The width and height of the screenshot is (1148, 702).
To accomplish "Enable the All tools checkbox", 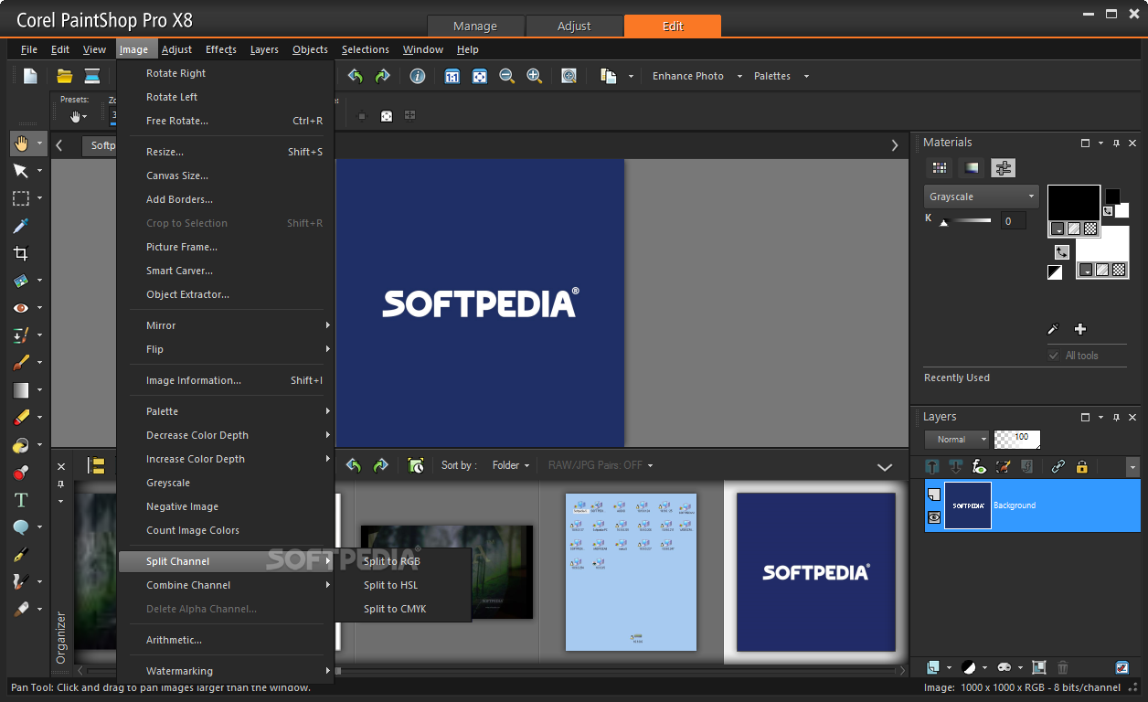I will (1054, 356).
